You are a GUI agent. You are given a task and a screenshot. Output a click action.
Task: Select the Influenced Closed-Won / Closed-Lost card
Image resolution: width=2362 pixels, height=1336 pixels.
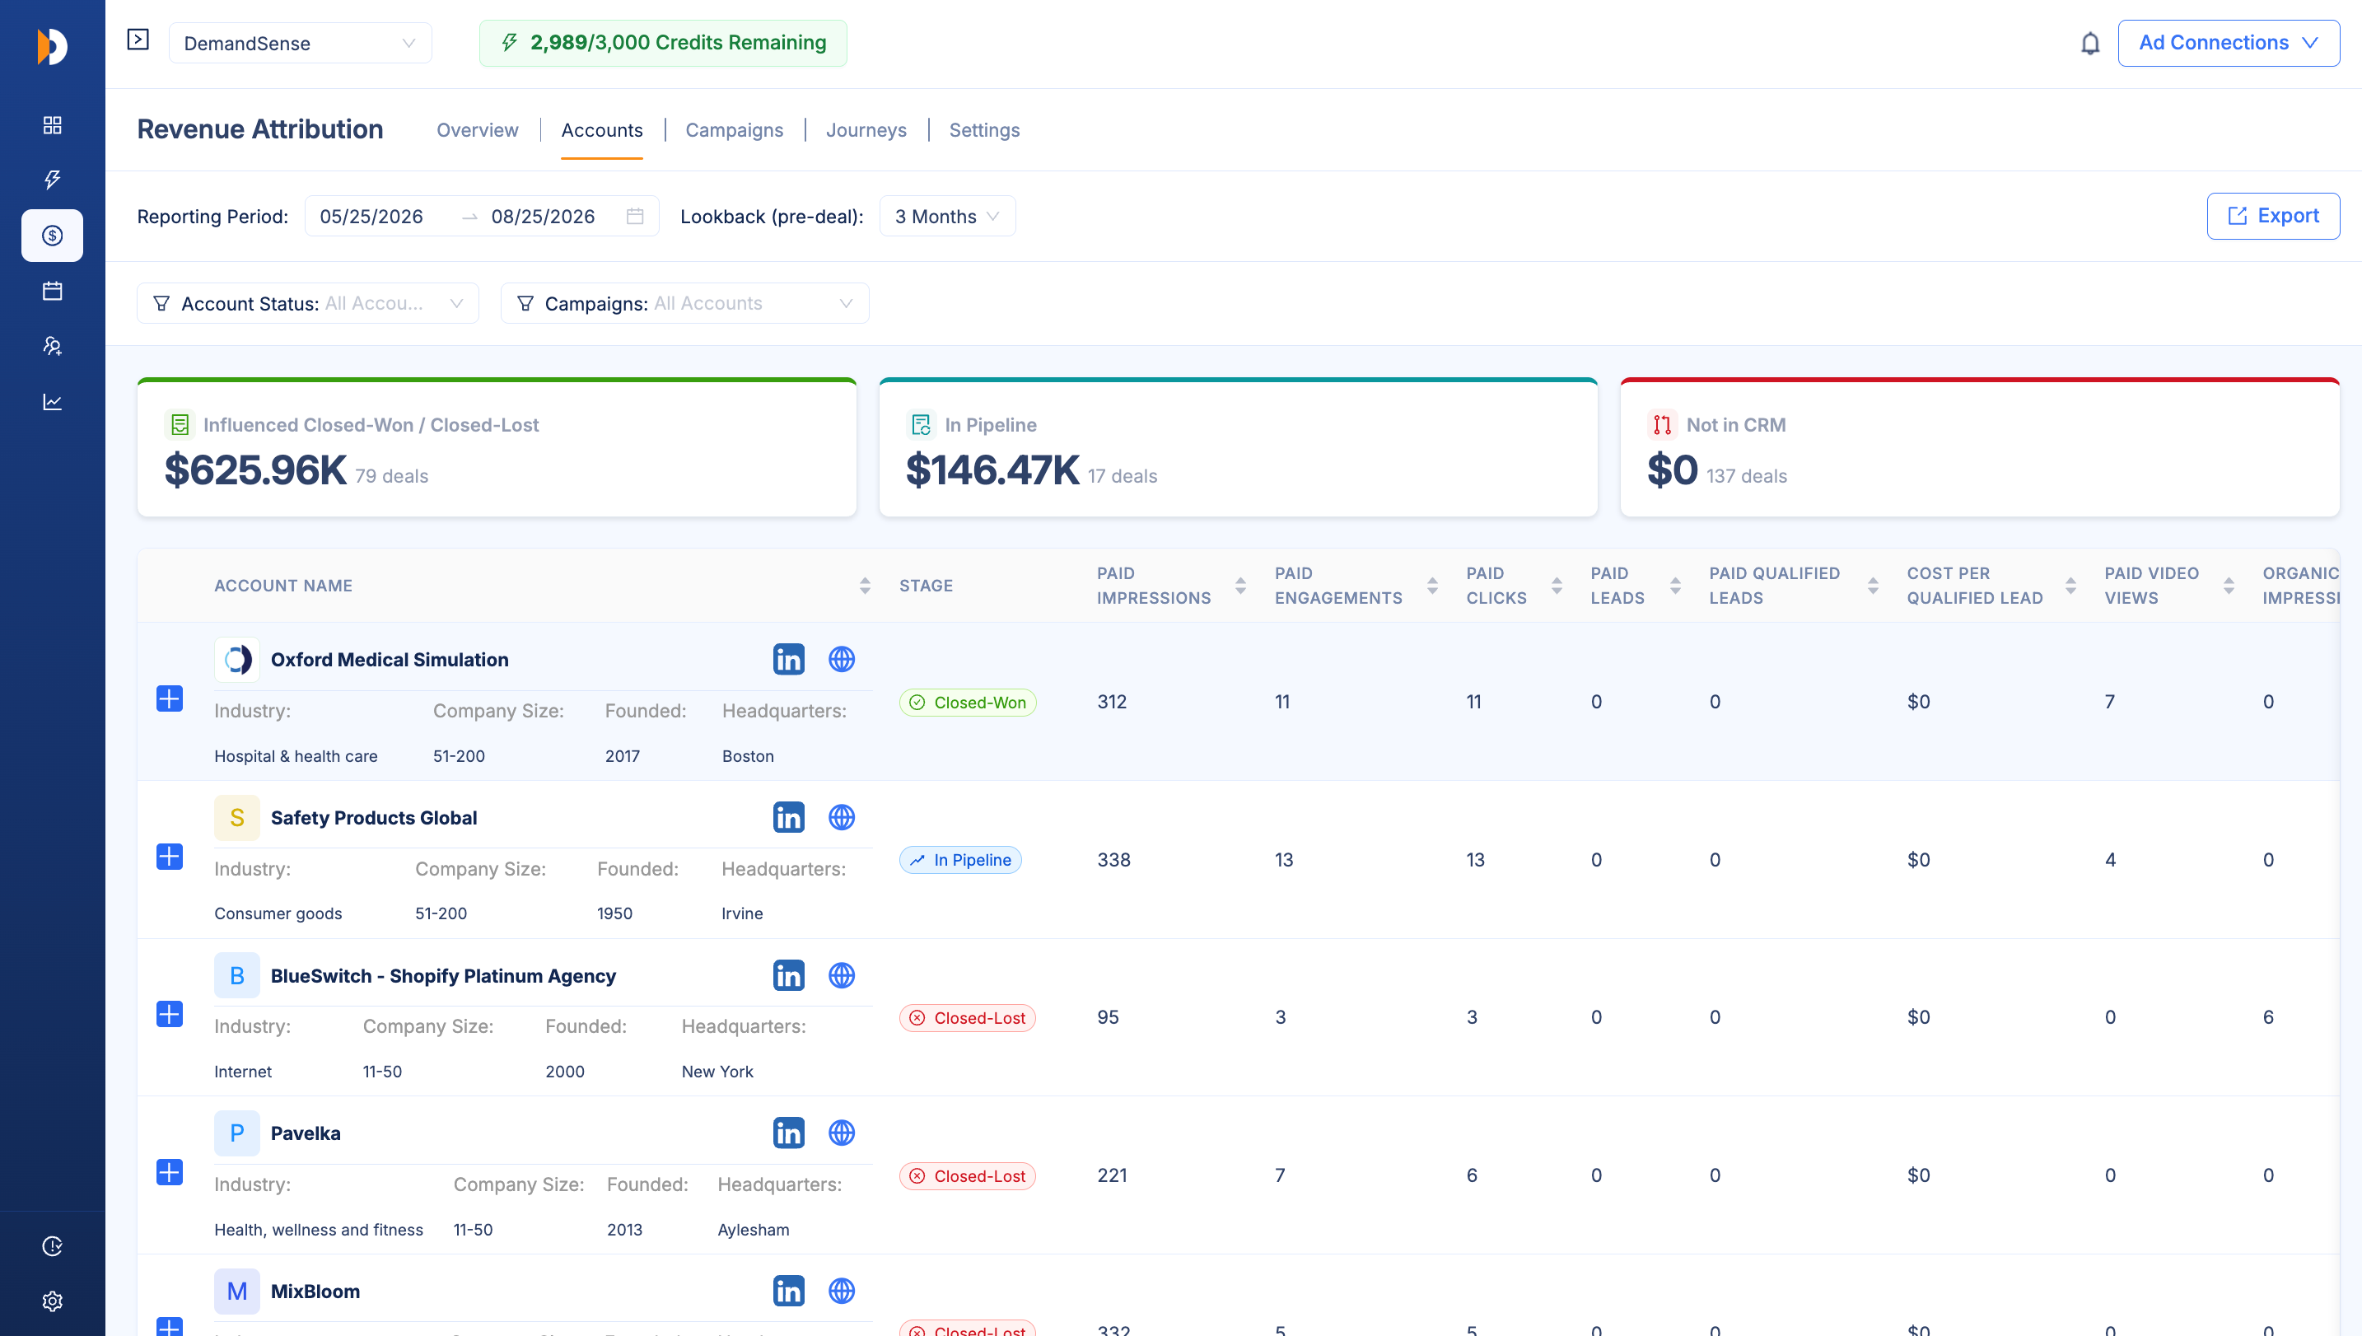coord(497,448)
